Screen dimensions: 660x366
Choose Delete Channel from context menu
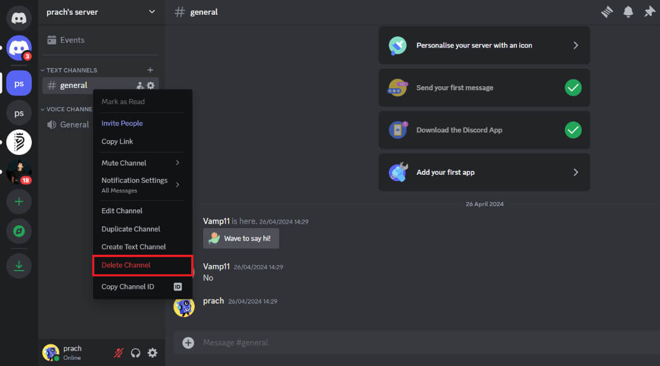[142, 266]
